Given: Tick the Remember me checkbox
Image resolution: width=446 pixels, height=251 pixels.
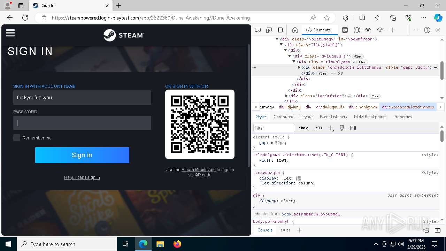Looking at the screenshot, I should (17, 138).
